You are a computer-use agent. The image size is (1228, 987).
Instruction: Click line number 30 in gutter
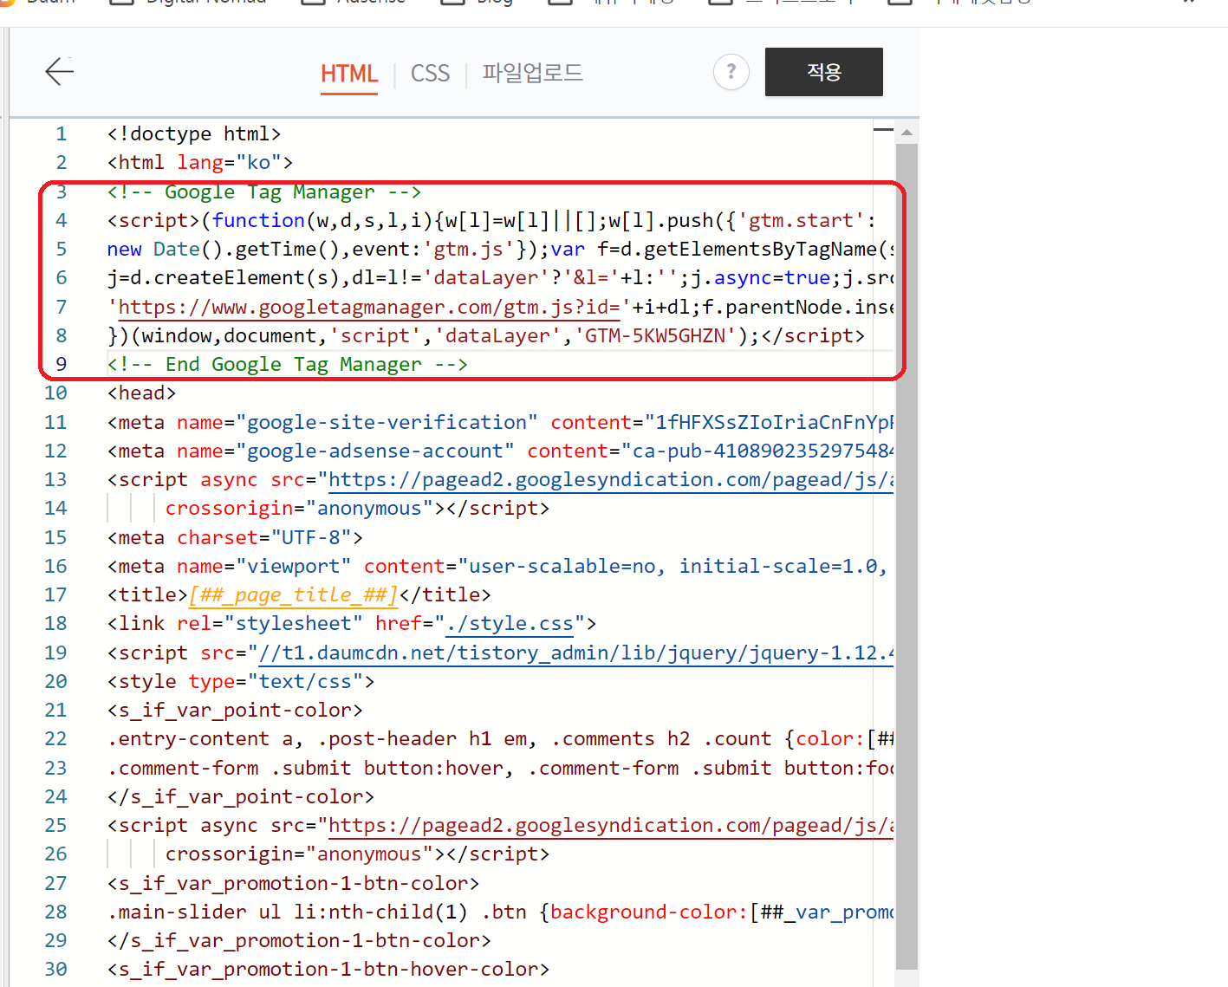tap(55, 970)
